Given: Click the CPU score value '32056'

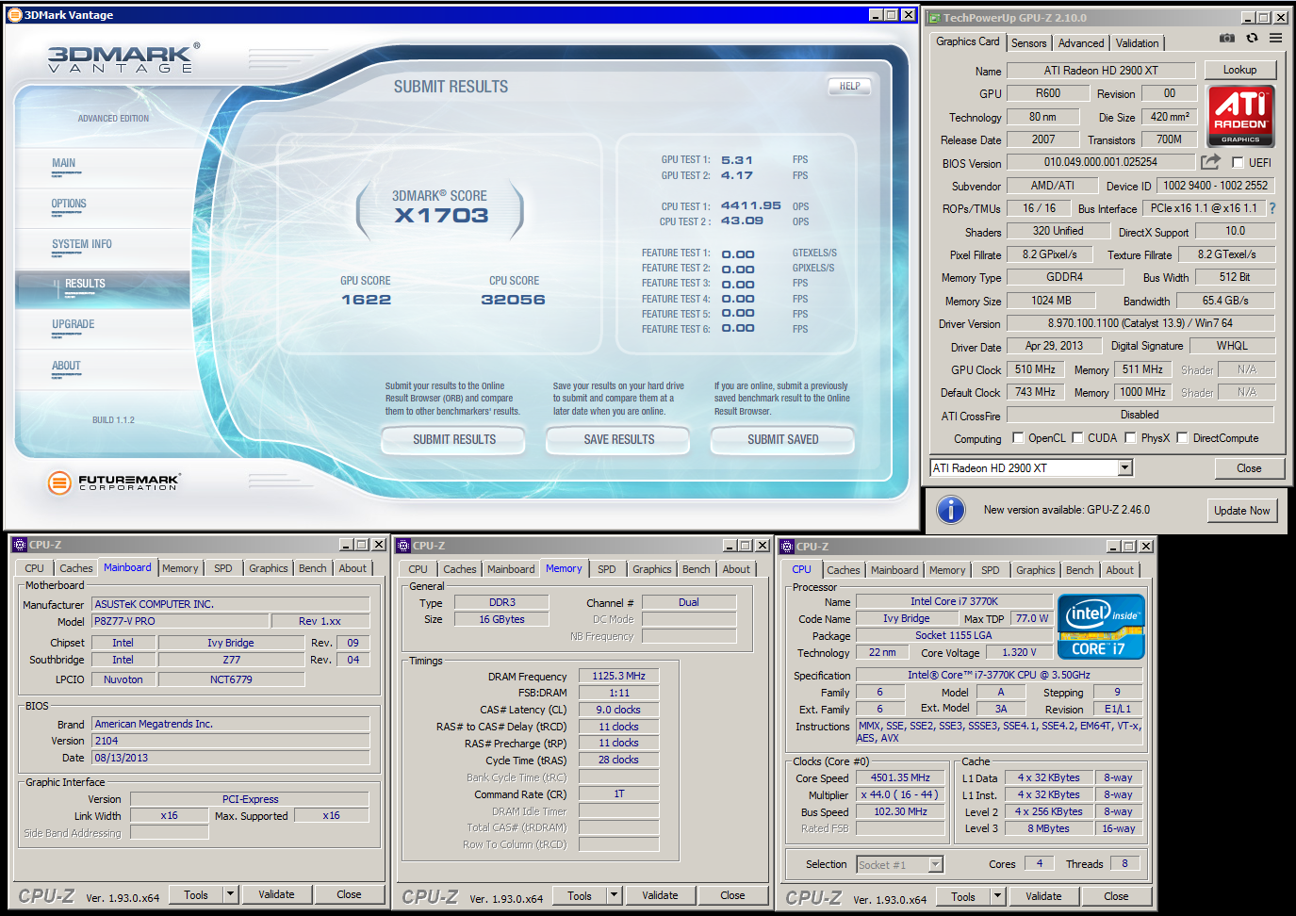Looking at the screenshot, I should coord(513,300).
